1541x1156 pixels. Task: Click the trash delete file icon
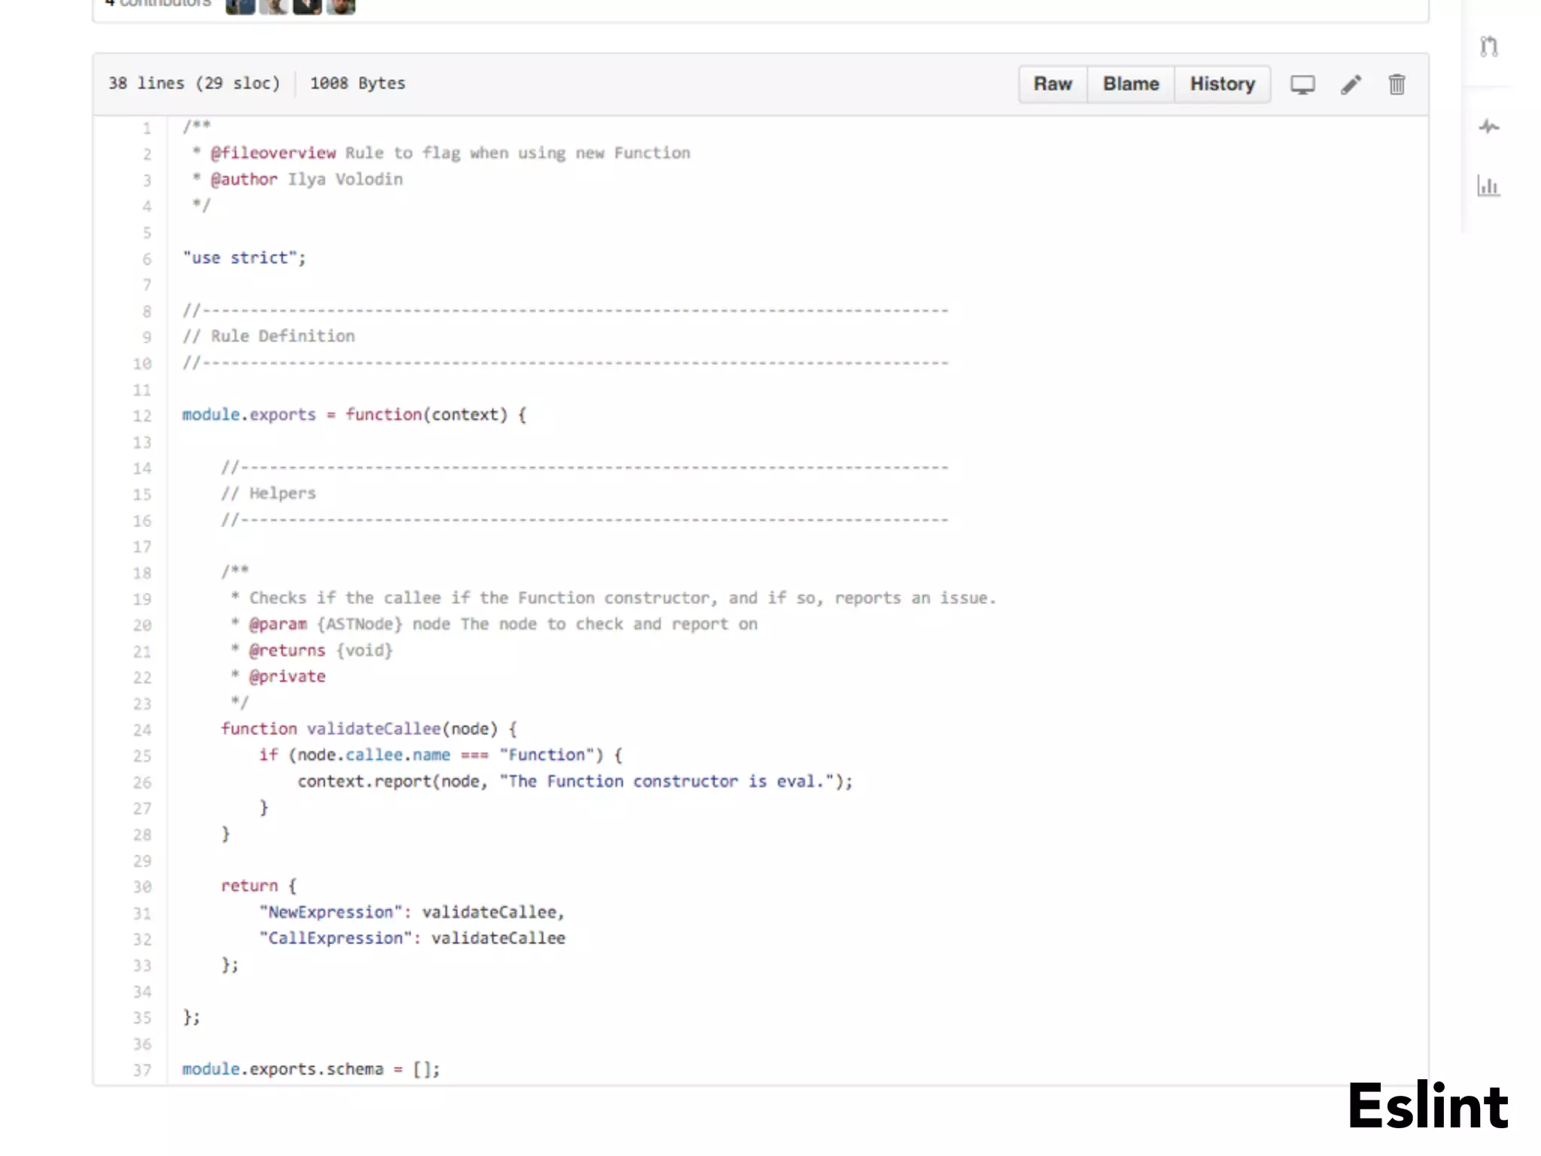tap(1397, 84)
